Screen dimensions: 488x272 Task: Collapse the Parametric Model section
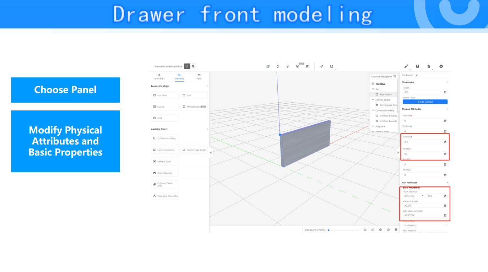pos(207,86)
